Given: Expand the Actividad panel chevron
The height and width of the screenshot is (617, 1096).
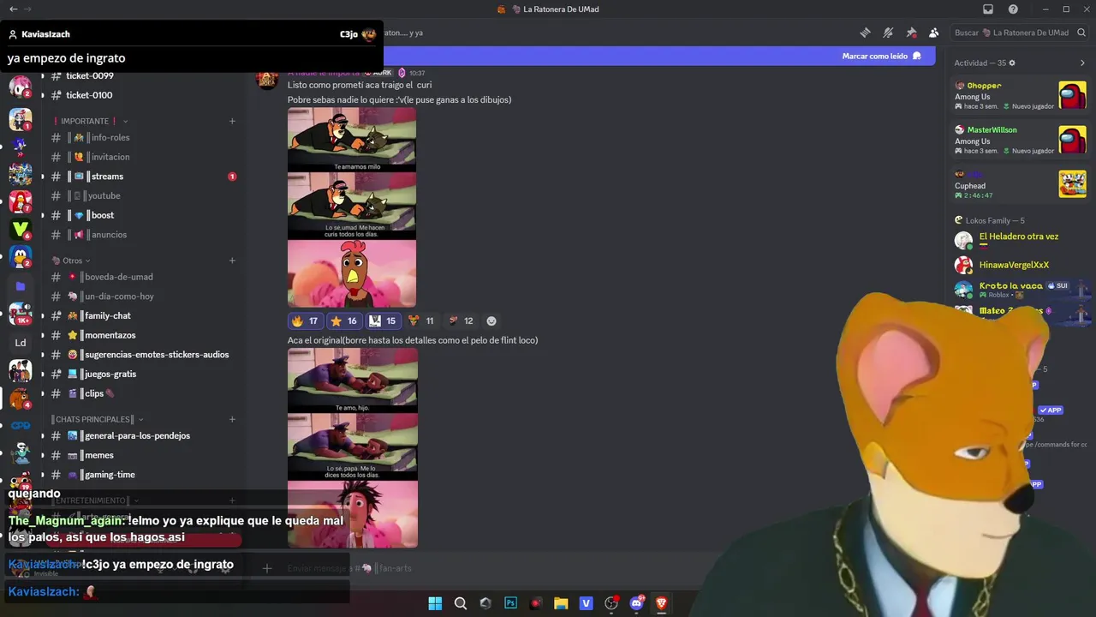Looking at the screenshot, I should 1082,63.
